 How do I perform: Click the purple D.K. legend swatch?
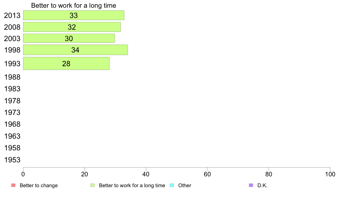[x=251, y=185]
